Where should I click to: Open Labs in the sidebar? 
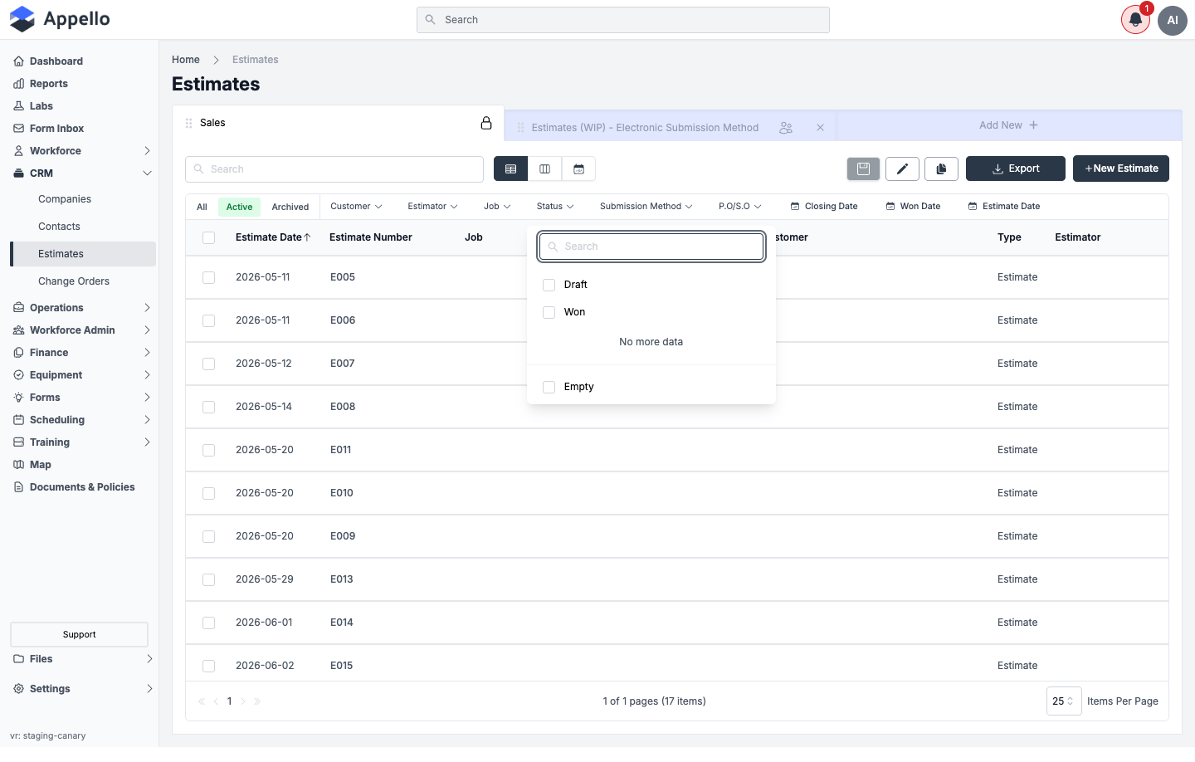pos(41,106)
